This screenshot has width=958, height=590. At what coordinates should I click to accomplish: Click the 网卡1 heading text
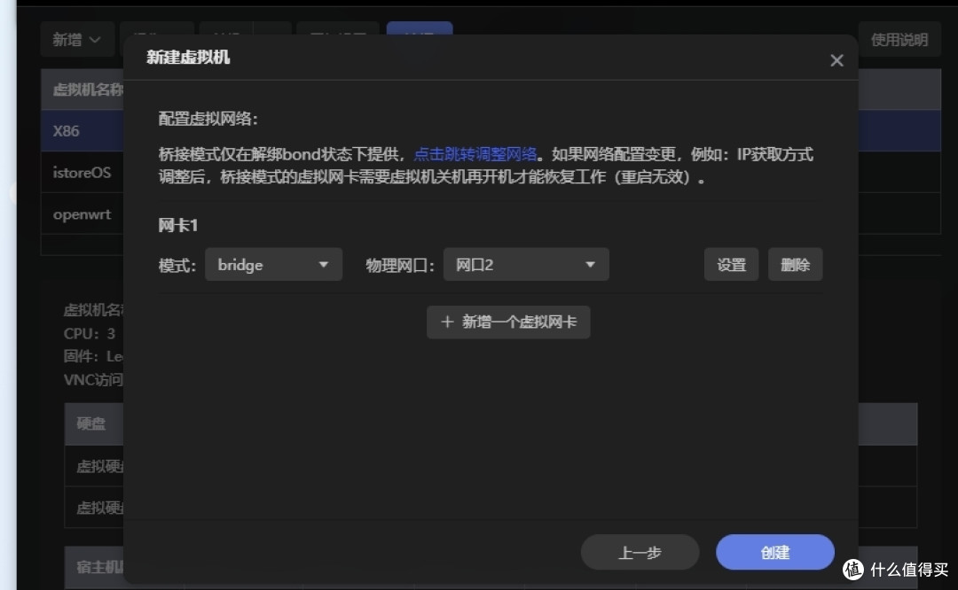(x=177, y=225)
